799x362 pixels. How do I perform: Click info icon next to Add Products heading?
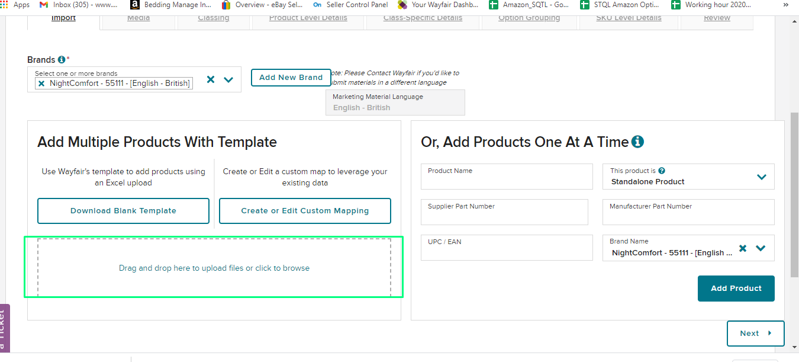[x=637, y=142]
